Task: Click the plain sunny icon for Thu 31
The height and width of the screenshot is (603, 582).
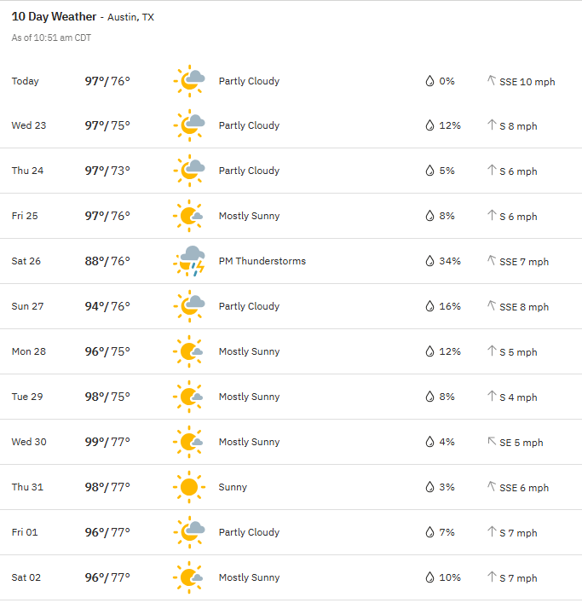Action: pyautogui.click(x=189, y=487)
